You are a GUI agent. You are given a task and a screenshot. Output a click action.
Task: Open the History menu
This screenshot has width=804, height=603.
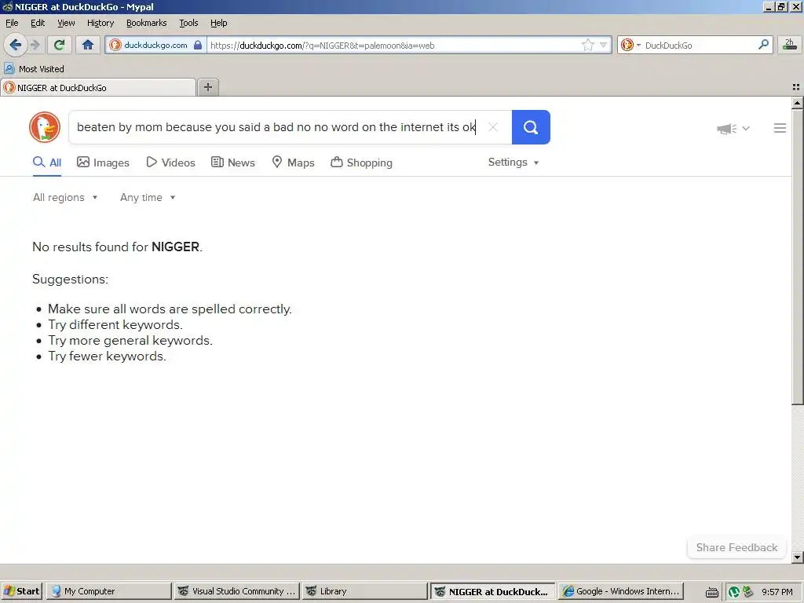click(100, 23)
